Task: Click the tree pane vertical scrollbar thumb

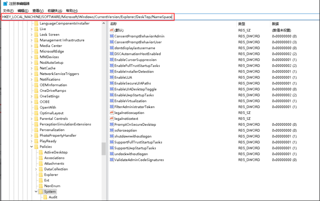Action: coord(104,149)
